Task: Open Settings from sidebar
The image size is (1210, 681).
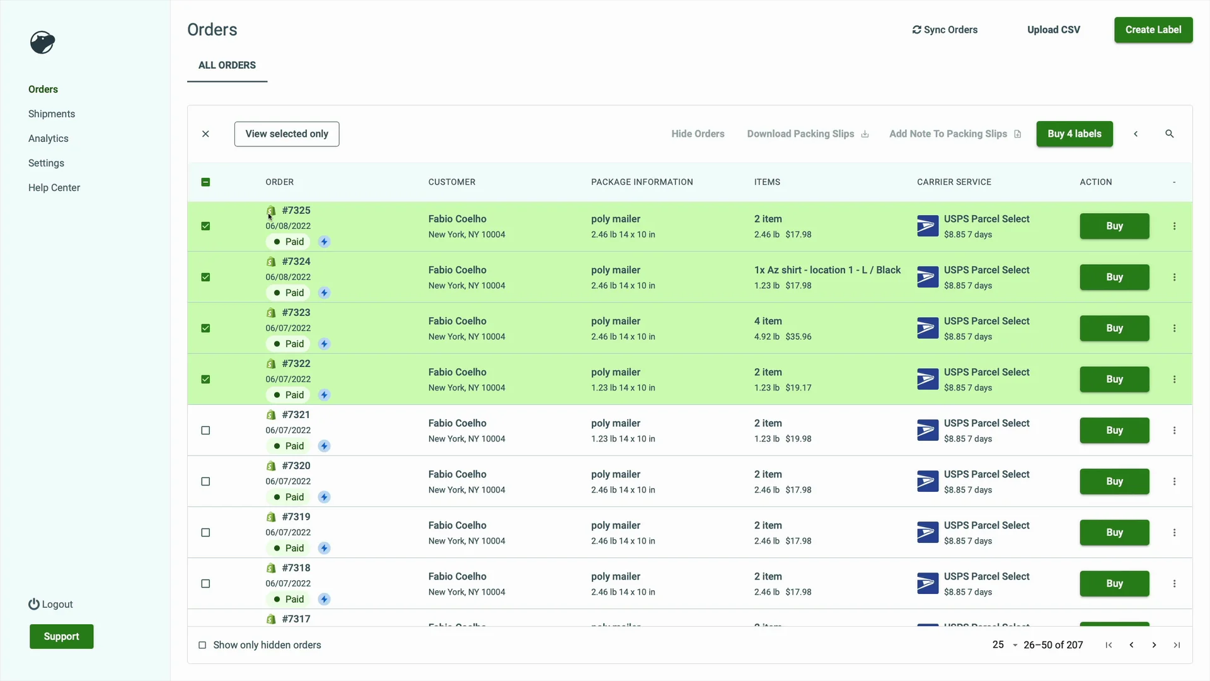Action: 46,163
